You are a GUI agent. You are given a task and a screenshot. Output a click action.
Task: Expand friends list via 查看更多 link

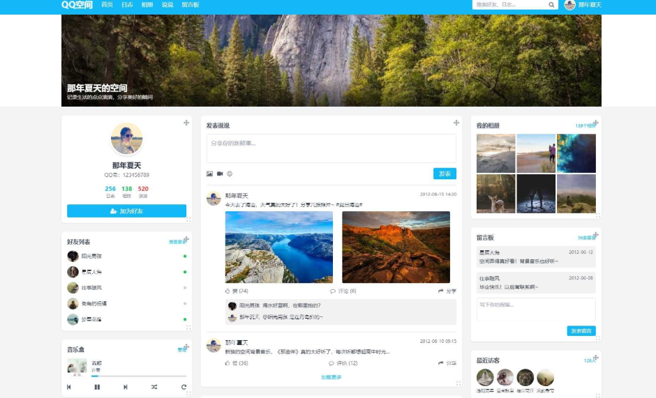click(177, 243)
